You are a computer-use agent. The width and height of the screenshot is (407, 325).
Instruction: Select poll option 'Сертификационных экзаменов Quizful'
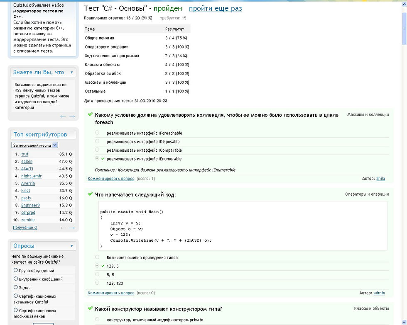(x=16, y=296)
